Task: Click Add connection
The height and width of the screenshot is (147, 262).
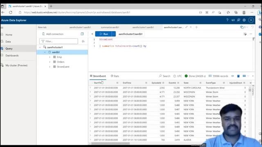Action: (53, 34)
